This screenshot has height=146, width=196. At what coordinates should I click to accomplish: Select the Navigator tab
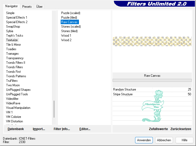tap(11, 6)
